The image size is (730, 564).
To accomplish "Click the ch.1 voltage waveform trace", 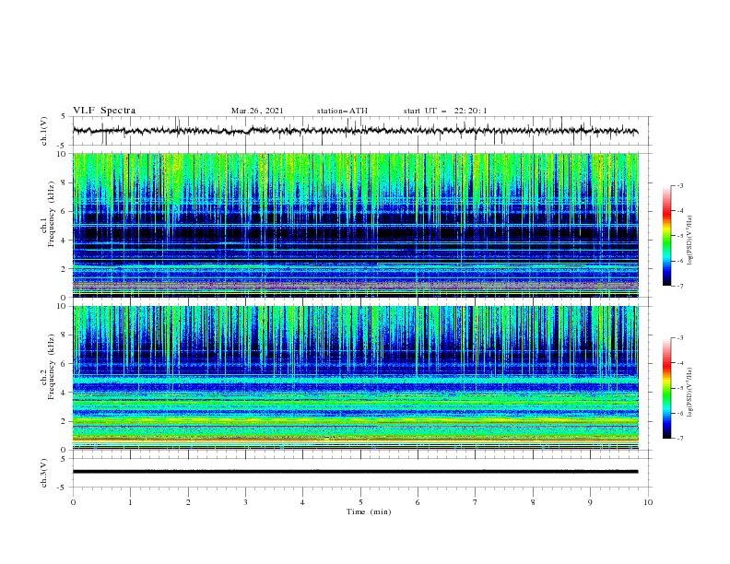I will coord(356,131).
